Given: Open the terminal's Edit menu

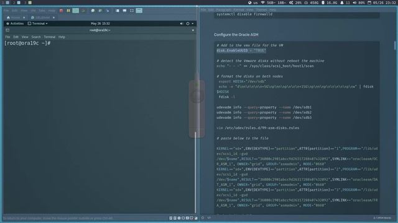Looking at the screenshot, I should (x=16, y=37).
